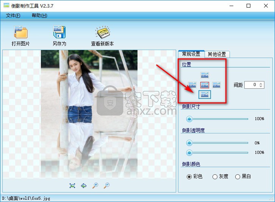275x202 pixels.
Task: Click the status bar path D:\桌面\wolf\fox5.jpg
Action: coord(26,199)
